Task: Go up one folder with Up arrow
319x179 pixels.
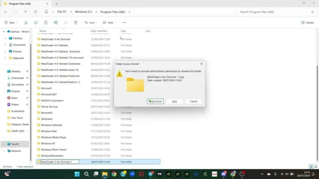Action: tap(25, 12)
